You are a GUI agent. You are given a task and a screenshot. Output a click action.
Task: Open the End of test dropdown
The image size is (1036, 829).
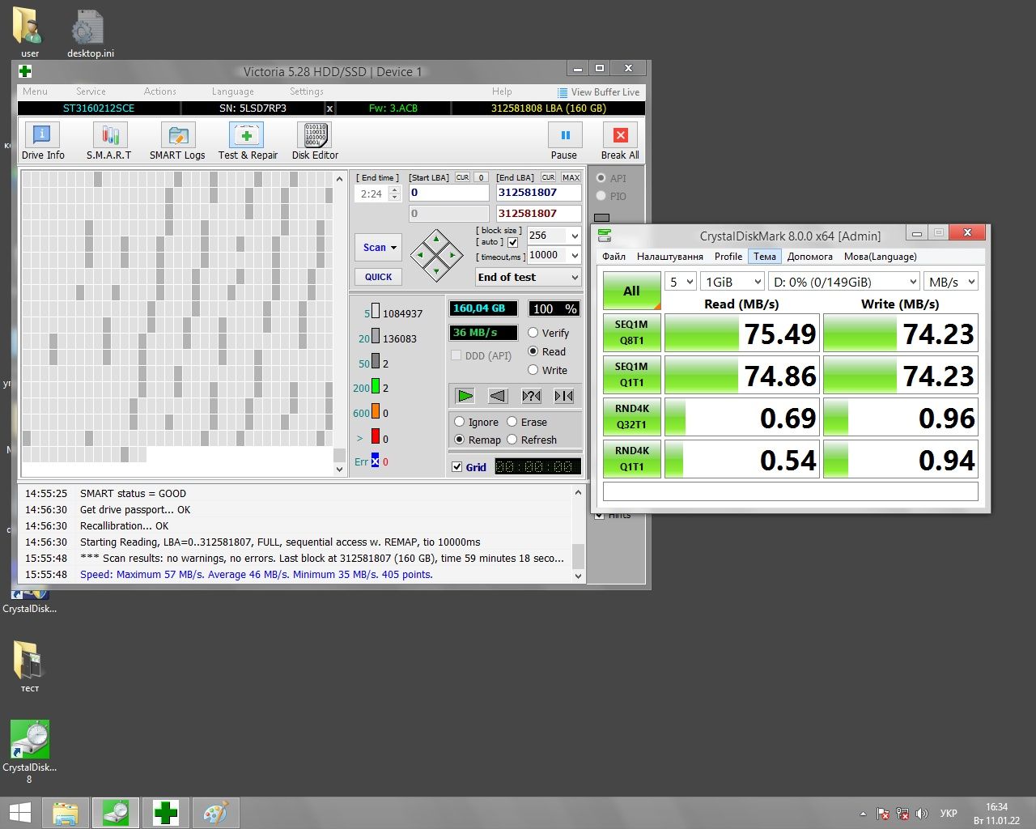click(529, 277)
